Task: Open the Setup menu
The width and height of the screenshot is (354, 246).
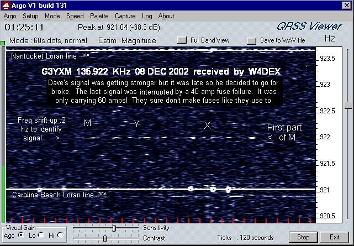Action: click(30, 16)
